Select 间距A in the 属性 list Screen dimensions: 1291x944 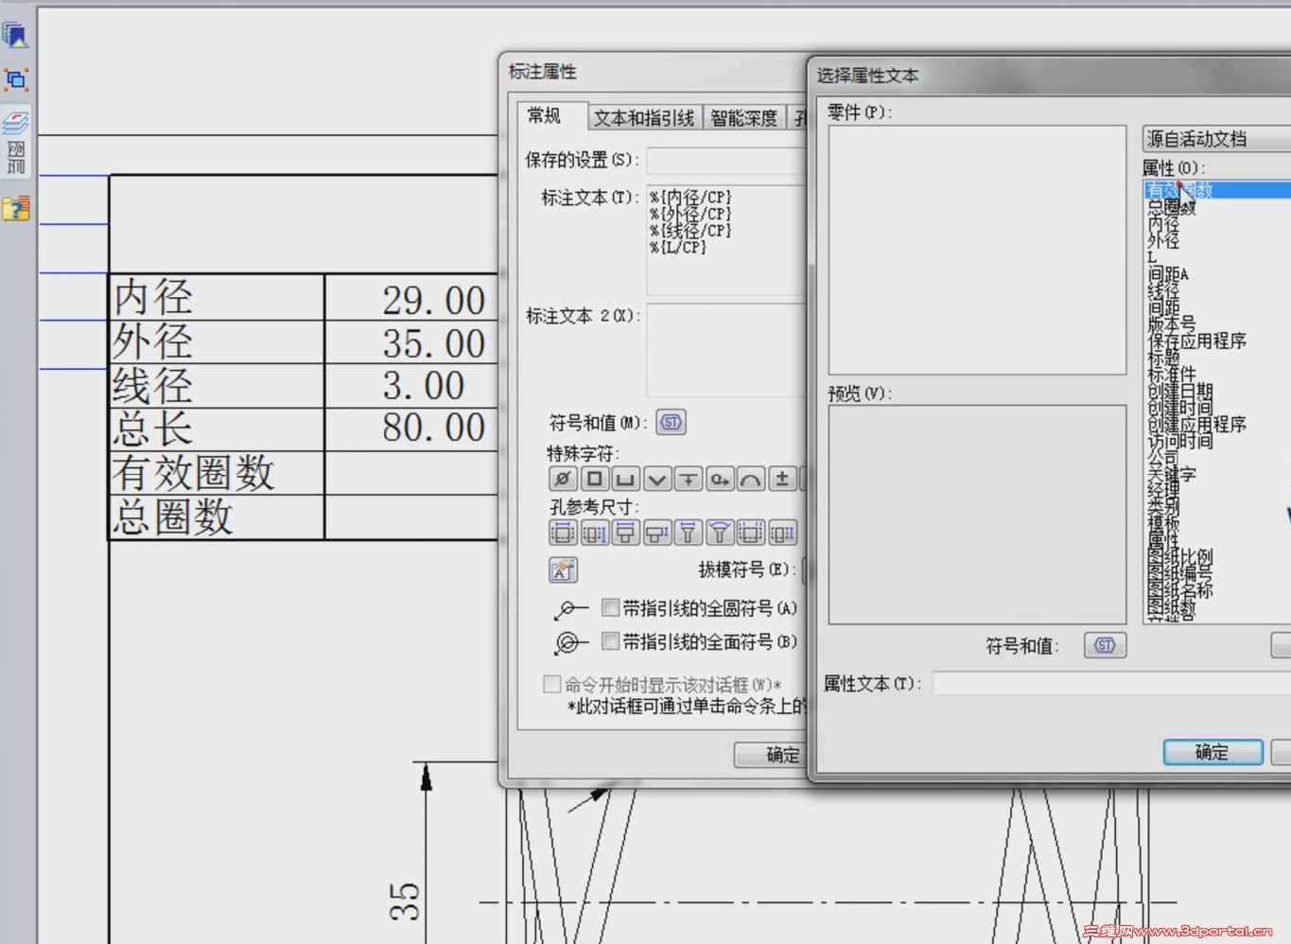pyautogui.click(x=1168, y=274)
